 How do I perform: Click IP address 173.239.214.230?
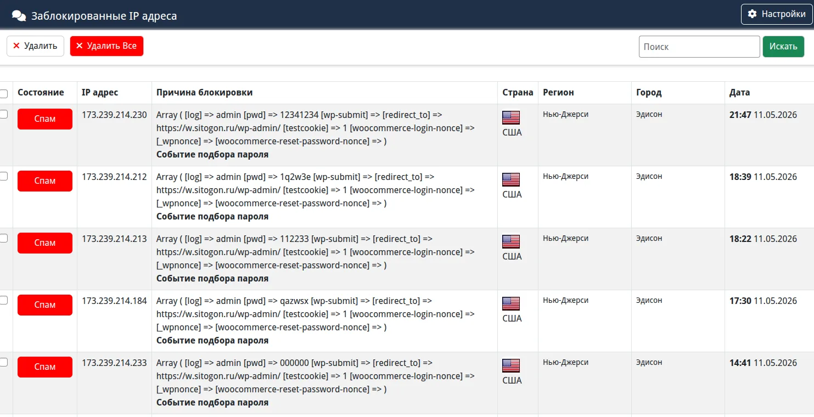click(114, 115)
